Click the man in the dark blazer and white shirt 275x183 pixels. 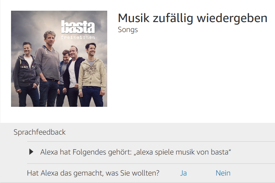pyautogui.click(x=74, y=73)
